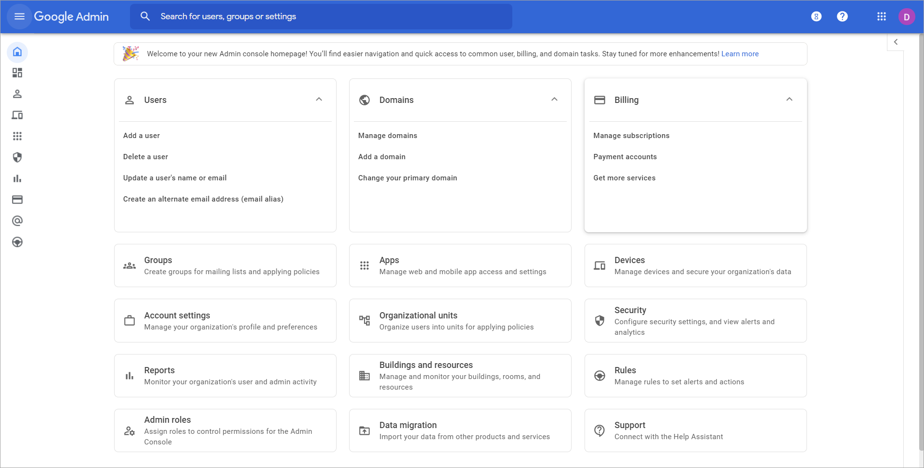Screen dimensions: 924x468
Task: Open Dashboard icon in left sidebar
Action: (x=17, y=73)
